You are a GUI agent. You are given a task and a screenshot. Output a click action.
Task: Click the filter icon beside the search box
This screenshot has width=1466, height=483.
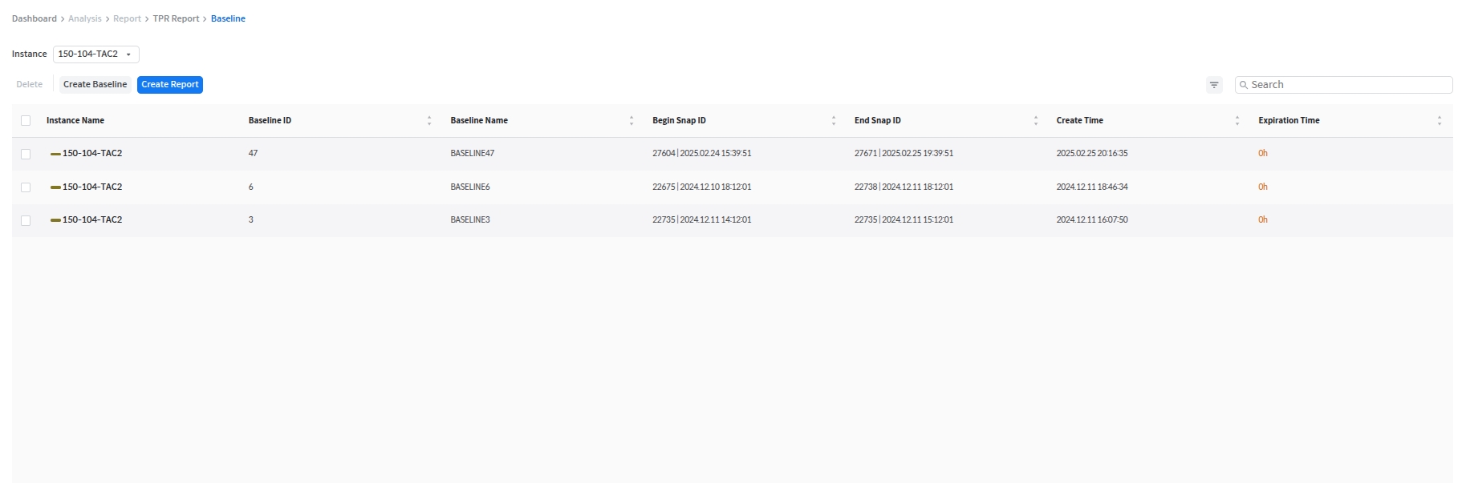(x=1213, y=85)
